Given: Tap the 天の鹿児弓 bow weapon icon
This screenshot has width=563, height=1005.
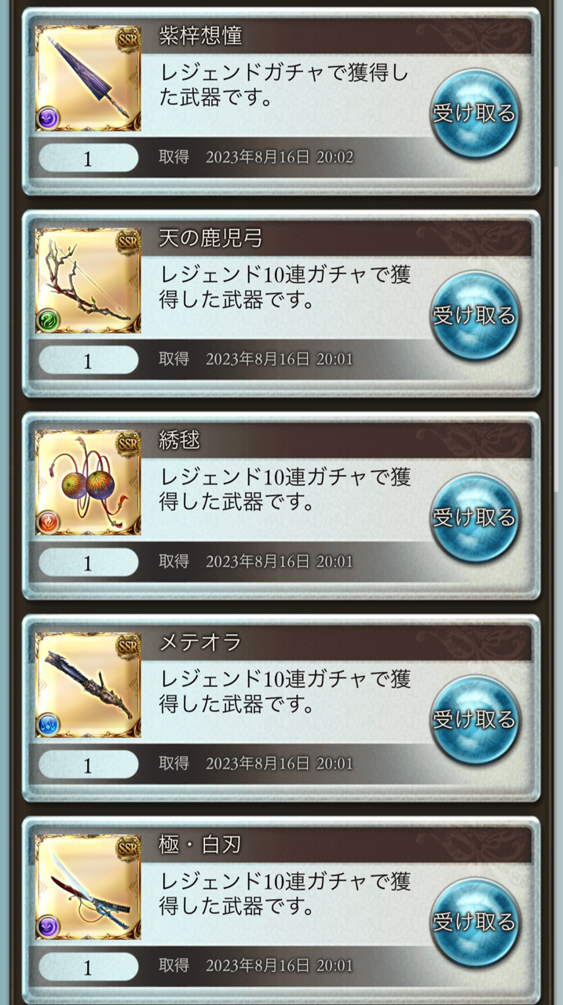Looking at the screenshot, I should pyautogui.click(x=88, y=280).
